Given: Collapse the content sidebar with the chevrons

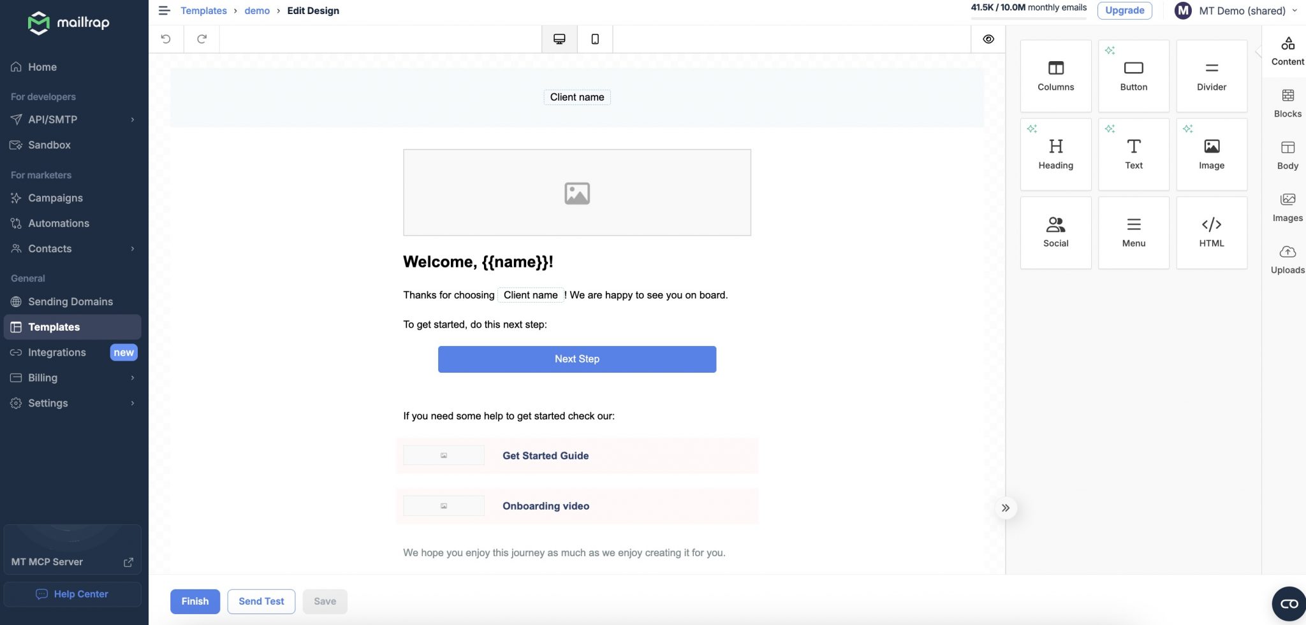Looking at the screenshot, I should [1006, 508].
